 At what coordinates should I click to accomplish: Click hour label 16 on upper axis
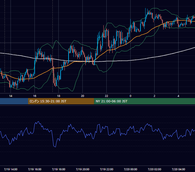pos(35,96)
